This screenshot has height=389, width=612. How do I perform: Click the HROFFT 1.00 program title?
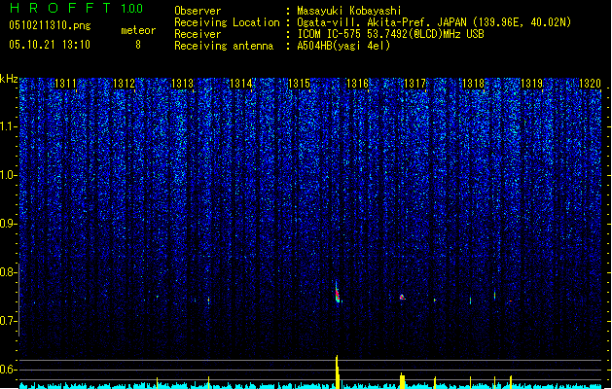(x=77, y=8)
